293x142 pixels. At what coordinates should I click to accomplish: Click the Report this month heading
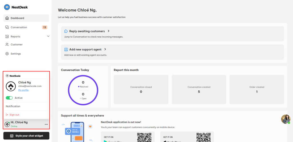pyautogui.click(x=126, y=70)
